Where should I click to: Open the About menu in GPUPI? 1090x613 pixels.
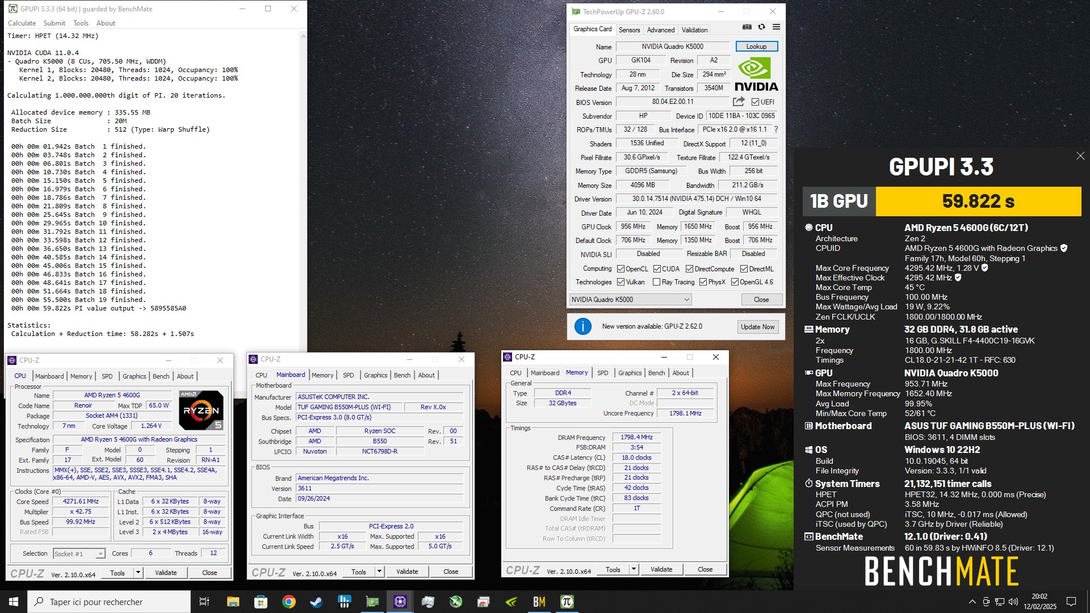point(106,23)
